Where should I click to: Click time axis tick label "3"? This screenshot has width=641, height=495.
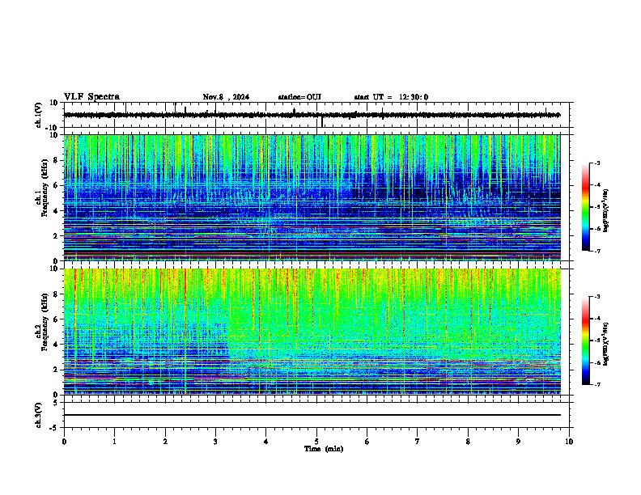tap(215, 442)
